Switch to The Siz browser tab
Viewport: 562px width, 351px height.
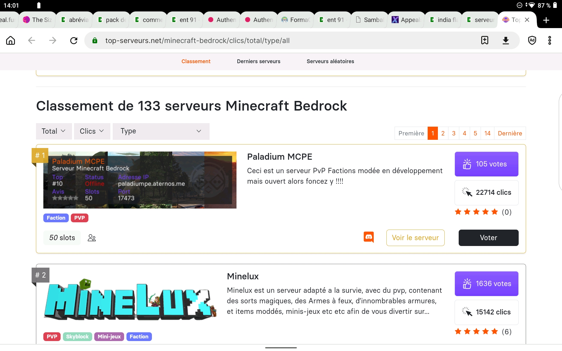[x=37, y=20]
